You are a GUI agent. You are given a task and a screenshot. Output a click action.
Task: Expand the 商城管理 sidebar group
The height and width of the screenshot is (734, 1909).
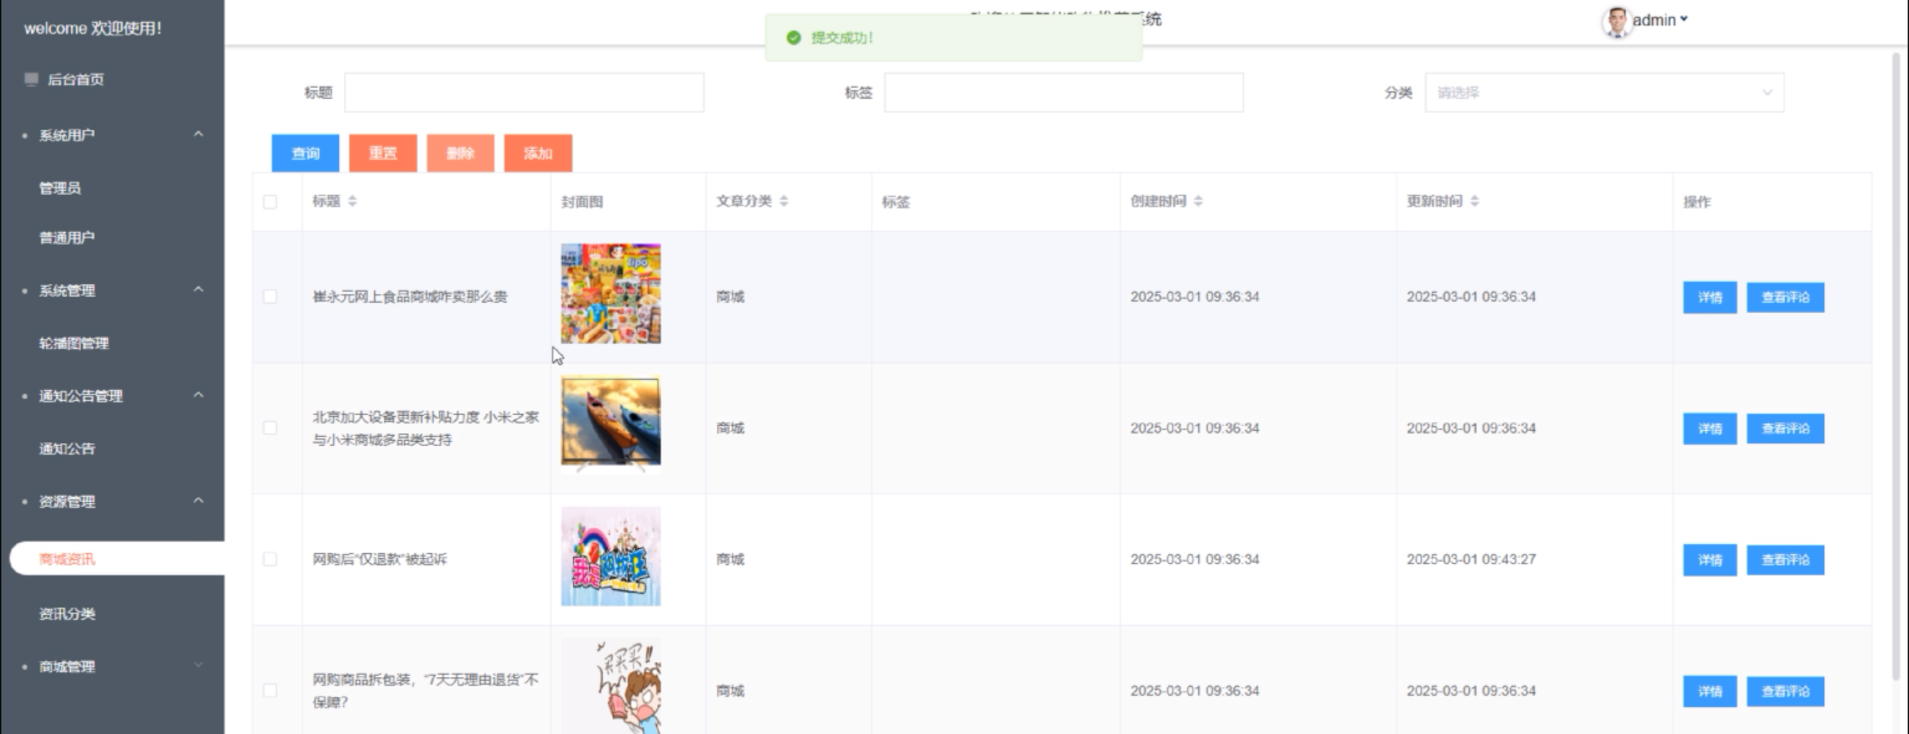click(x=198, y=665)
